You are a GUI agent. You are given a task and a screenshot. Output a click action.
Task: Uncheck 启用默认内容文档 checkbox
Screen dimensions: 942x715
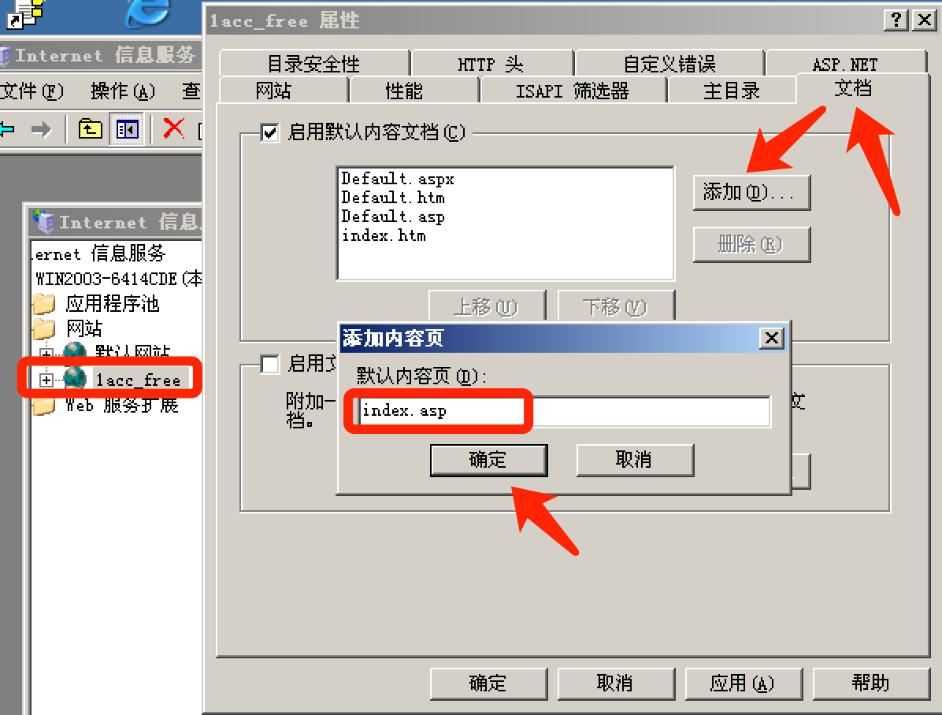click(269, 132)
